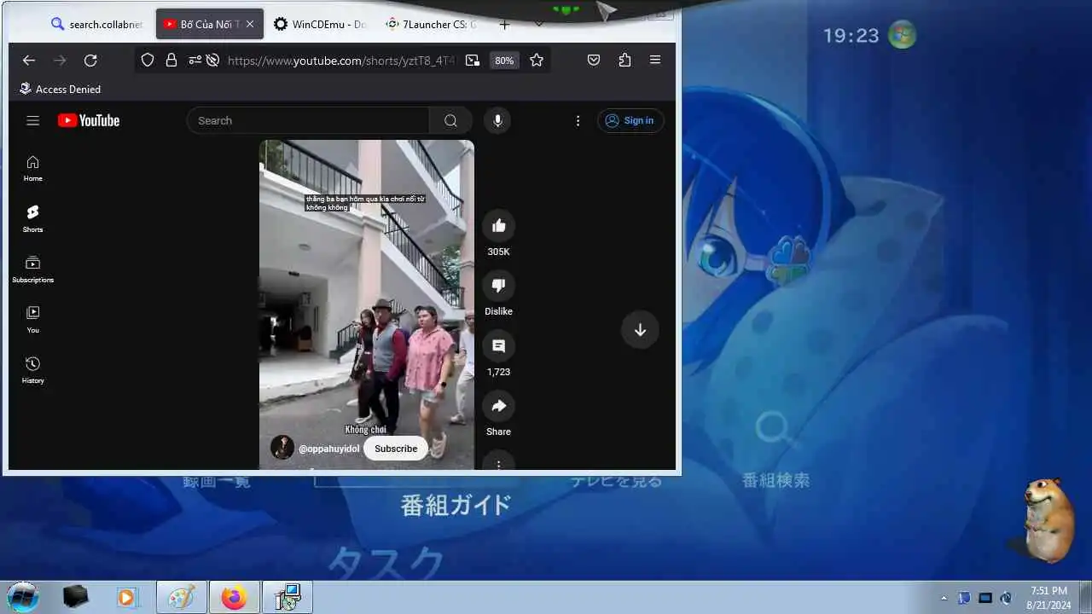Reload the current YouTube page

pyautogui.click(x=90, y=61)
